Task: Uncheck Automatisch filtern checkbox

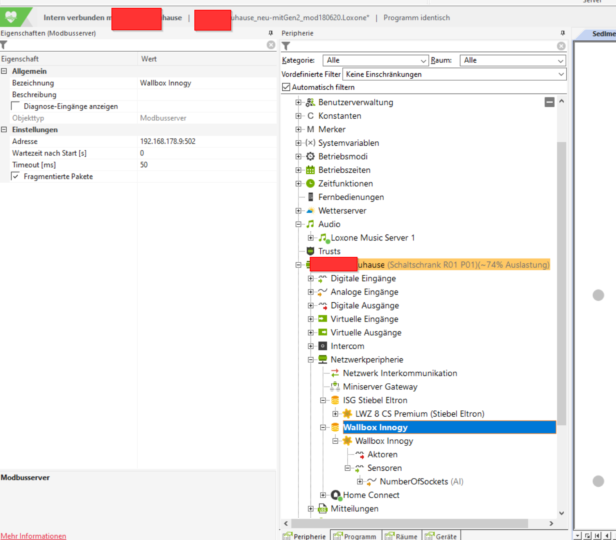Action: 286,87
